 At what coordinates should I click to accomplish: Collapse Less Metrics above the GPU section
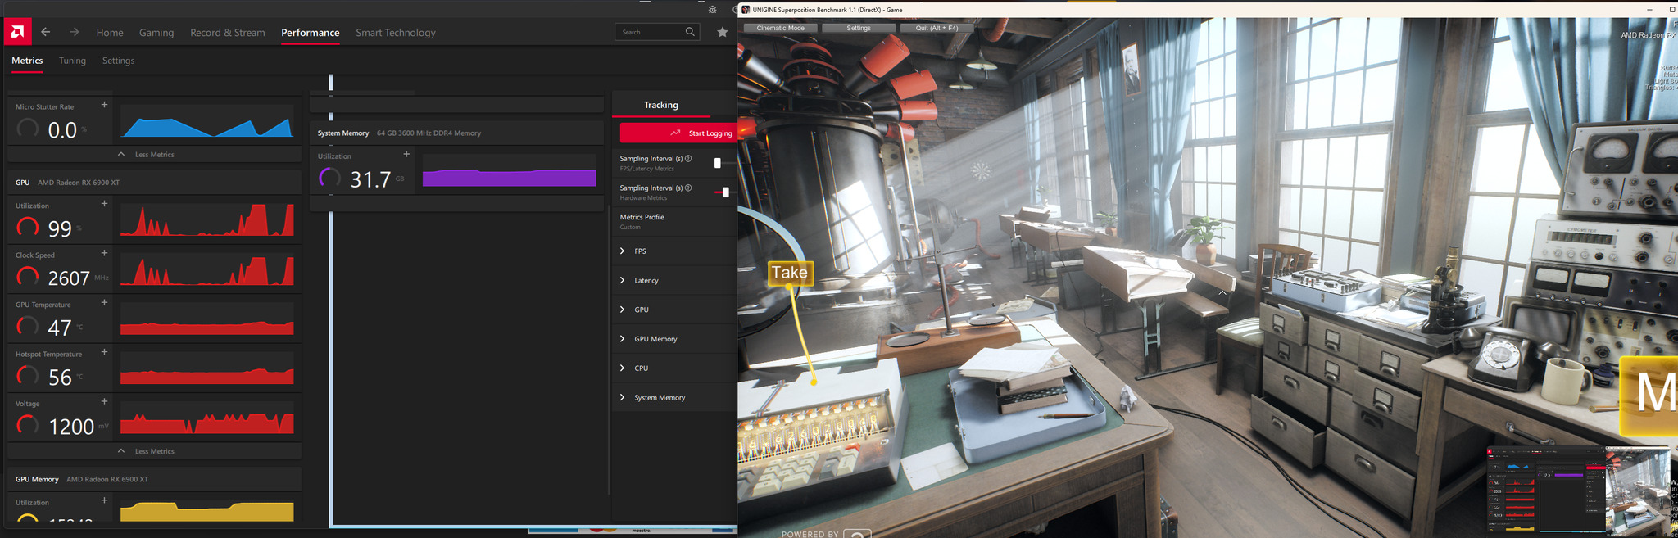[155, 154]
